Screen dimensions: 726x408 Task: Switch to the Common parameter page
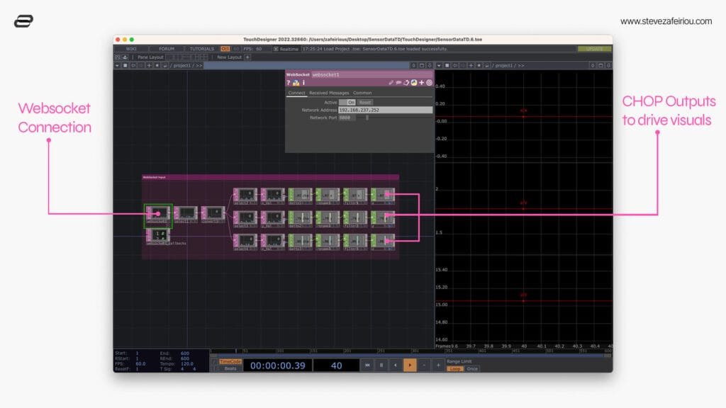coord(362,93)
